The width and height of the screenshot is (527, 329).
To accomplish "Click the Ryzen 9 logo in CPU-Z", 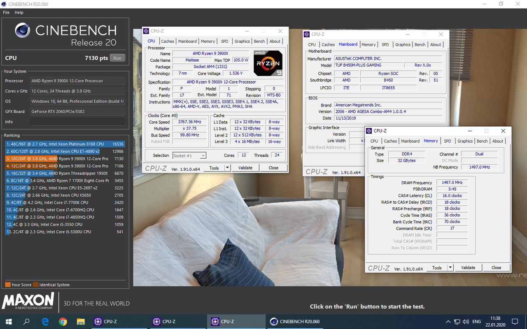I will (268, 63).
